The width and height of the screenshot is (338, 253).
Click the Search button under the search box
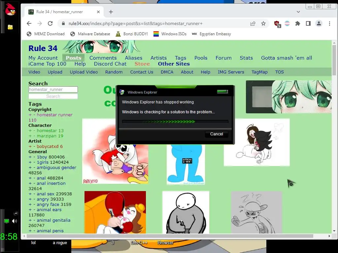(x=53, y=97)
